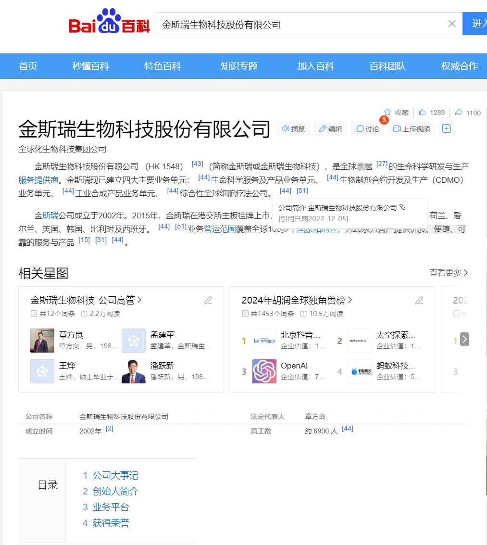Open the 讨论 discussion button

tap(367, 129)
